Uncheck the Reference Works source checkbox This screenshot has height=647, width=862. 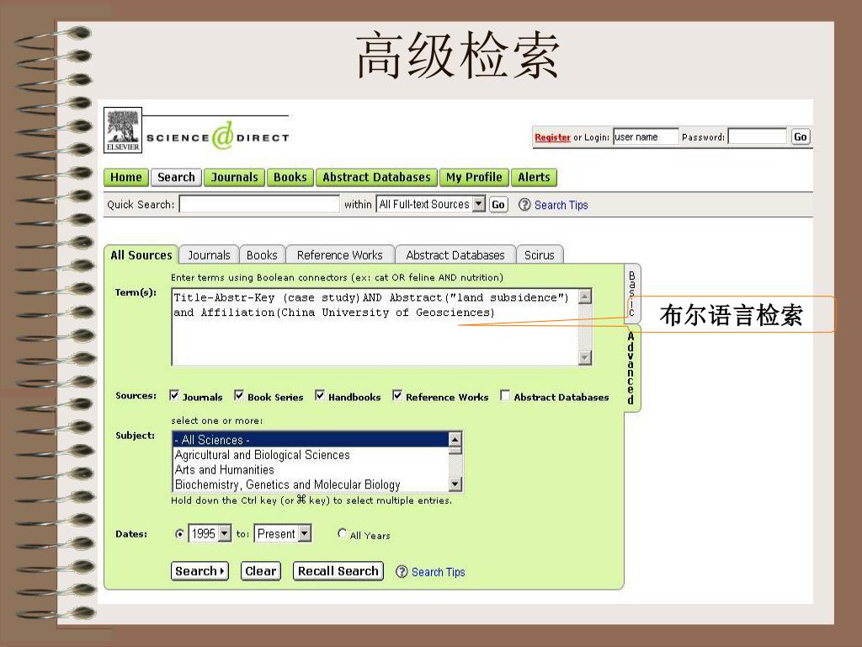(x=397, y=395)
